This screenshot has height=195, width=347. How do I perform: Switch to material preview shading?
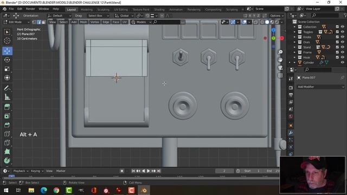pyautogui.click(x=272, y=22)
